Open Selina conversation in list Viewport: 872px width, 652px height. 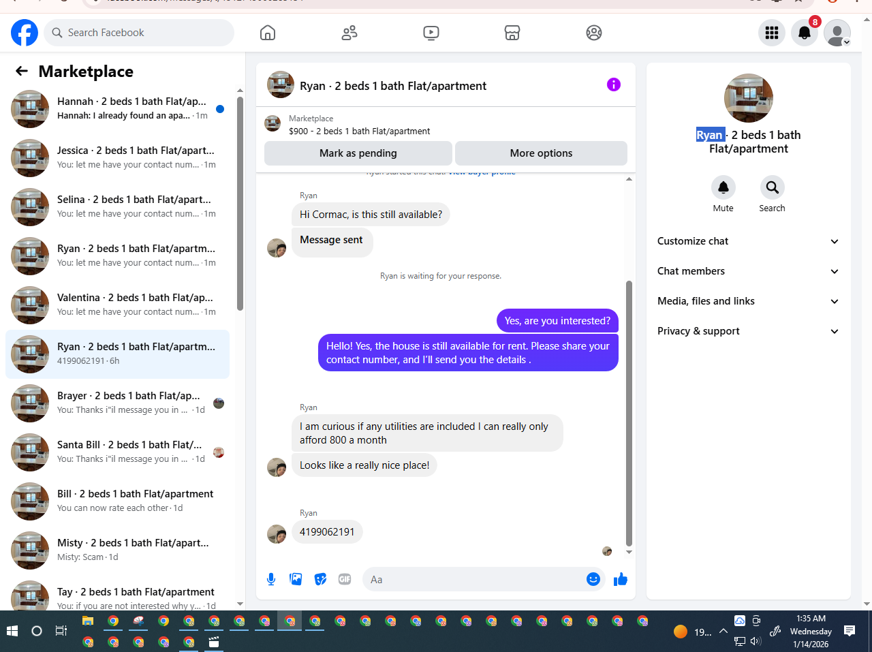click(x=117, y=207)
